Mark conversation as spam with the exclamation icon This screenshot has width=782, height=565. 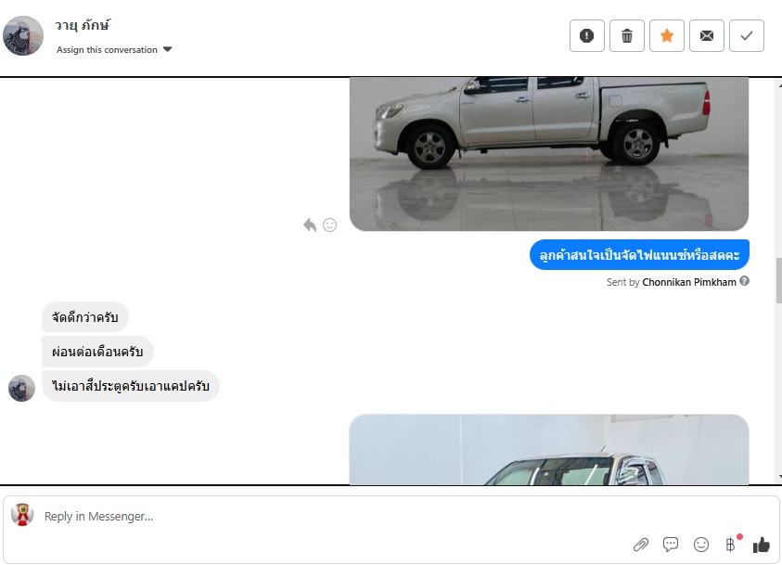pos(587,36)
